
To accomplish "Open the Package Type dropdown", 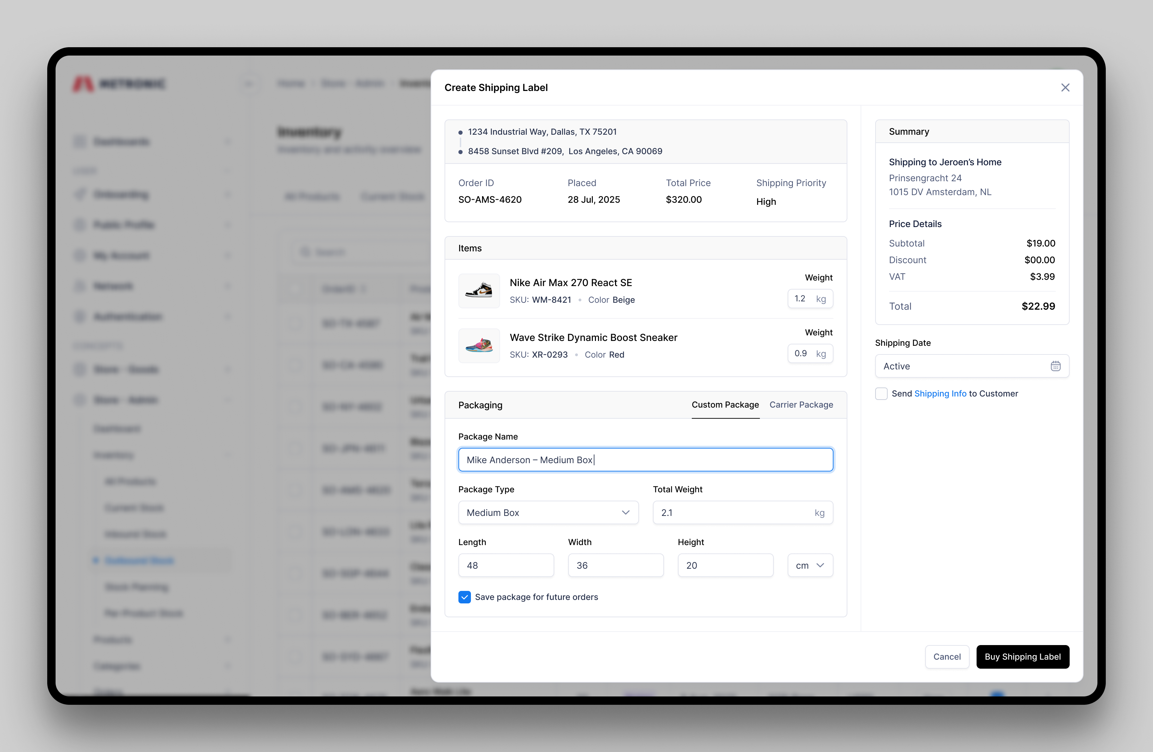I will tap(548, 512).
